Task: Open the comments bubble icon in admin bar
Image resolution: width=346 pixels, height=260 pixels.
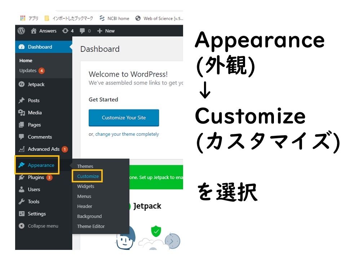Action: [82, 31]
